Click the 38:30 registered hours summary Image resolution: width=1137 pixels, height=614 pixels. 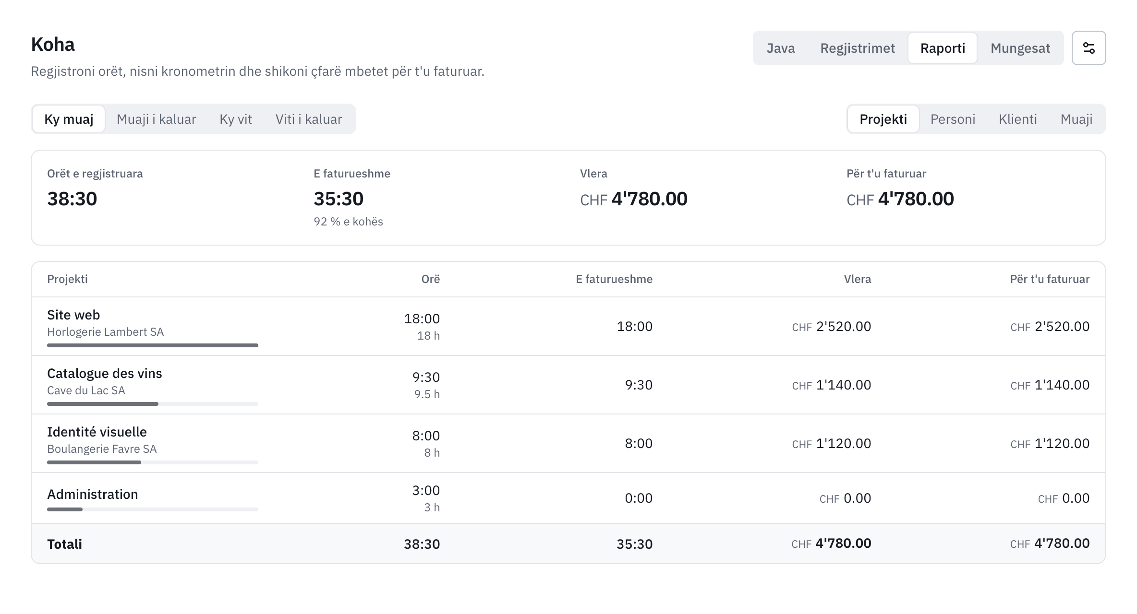tap(72, 199)
